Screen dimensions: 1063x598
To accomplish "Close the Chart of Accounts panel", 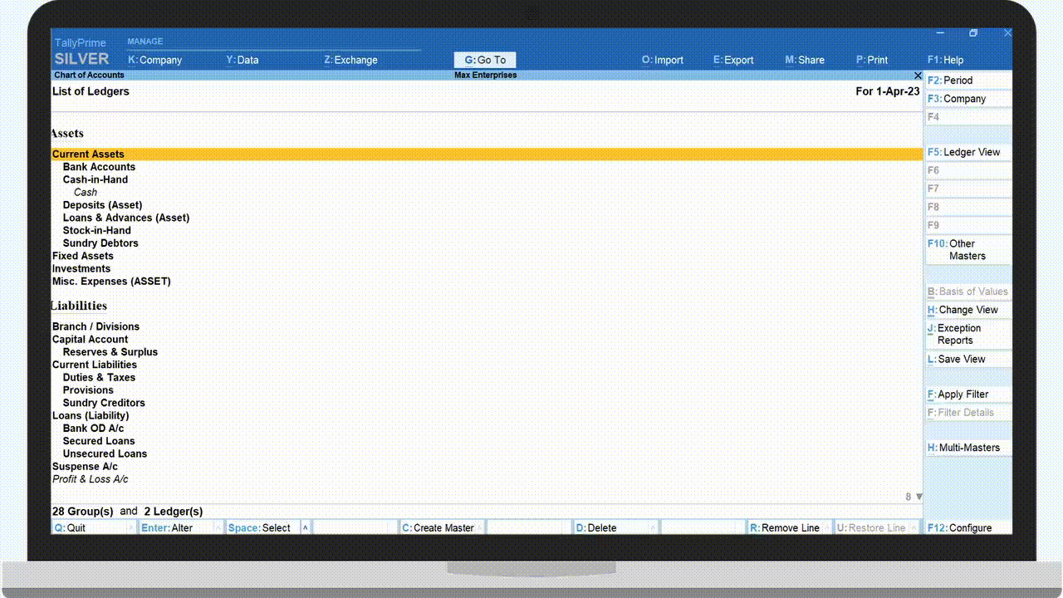I will [x=918, y=76].
